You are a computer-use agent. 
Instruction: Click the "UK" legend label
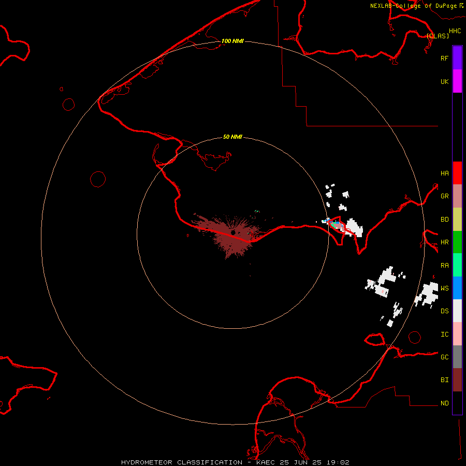pos(444,82)
